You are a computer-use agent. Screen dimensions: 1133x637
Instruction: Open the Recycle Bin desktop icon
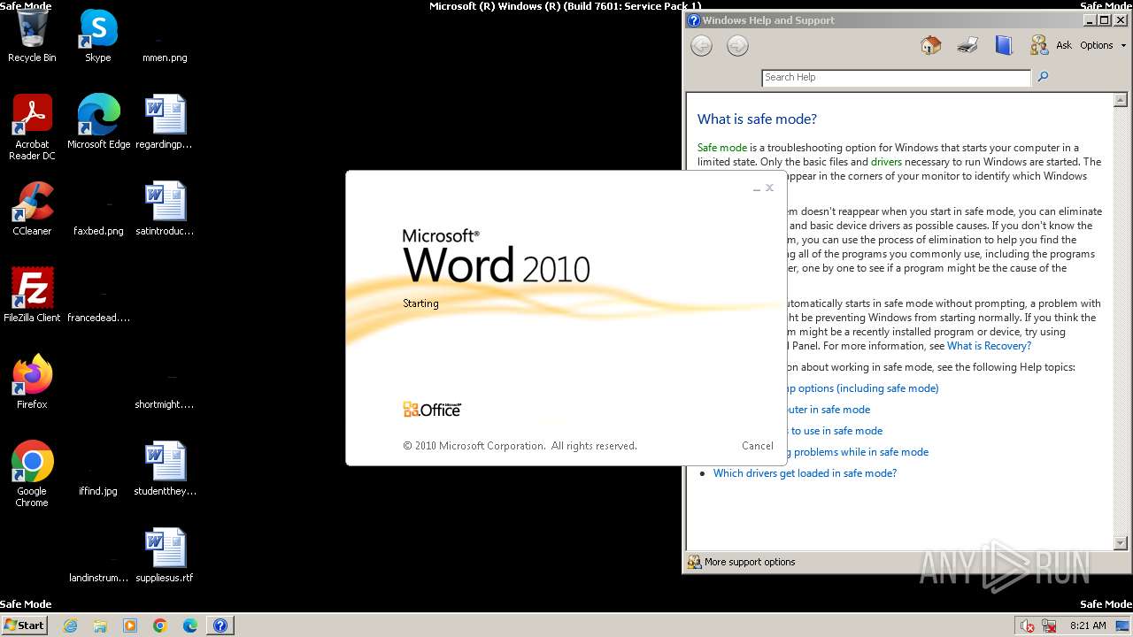pos(32,35)
